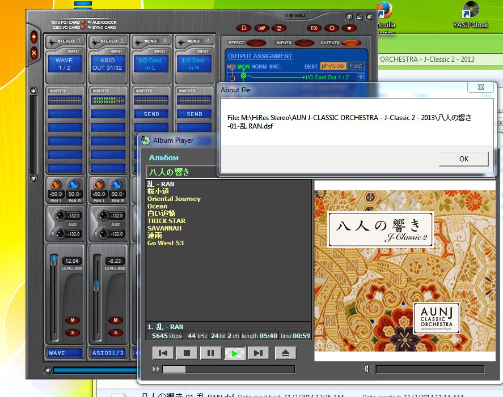Click the fast-forward icon beside the seek bar
503x397 pixels.
(156, 369)
